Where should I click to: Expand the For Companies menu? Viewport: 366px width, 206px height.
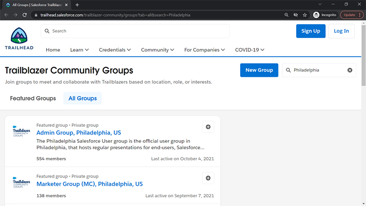coord(205,50)
